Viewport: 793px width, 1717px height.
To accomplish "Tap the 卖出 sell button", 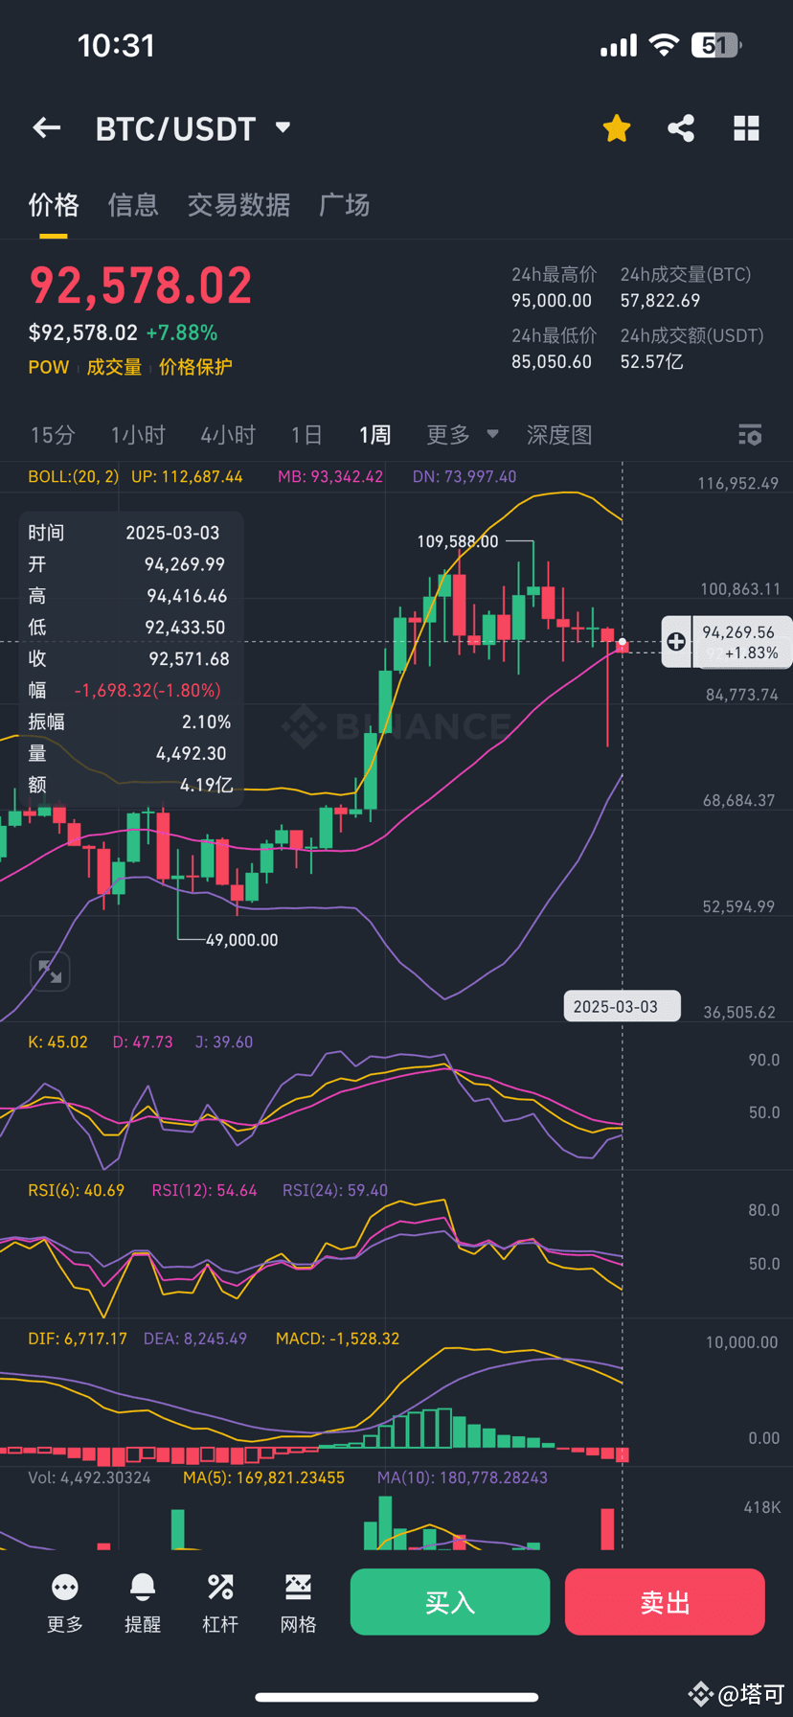I will pos(665,1602).
